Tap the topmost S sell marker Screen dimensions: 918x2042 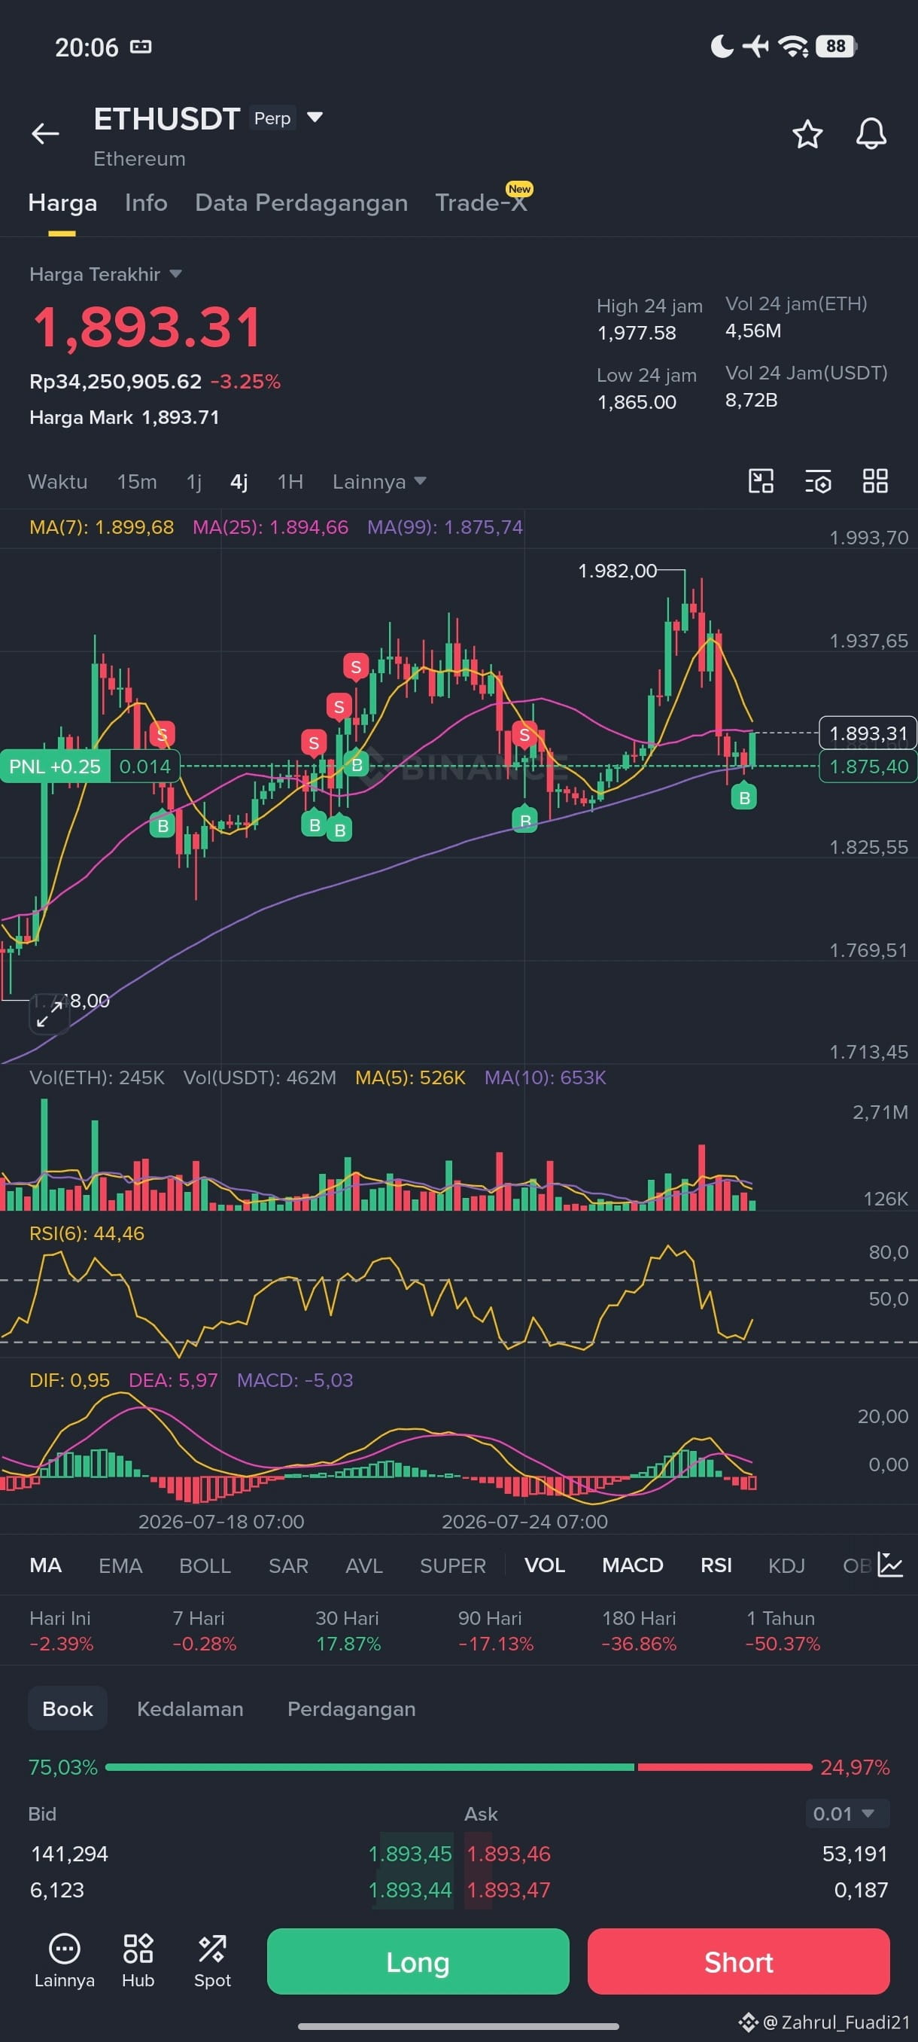point(356,666)
